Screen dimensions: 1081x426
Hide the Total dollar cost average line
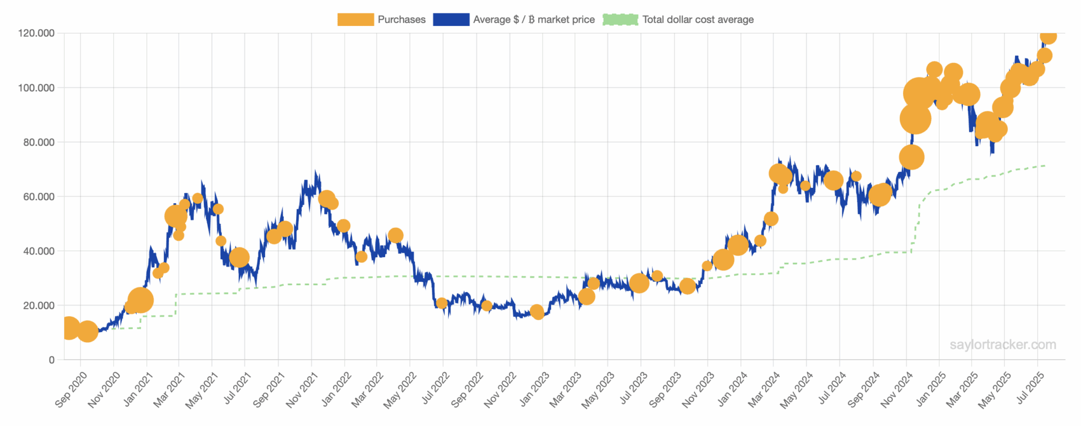[698, 20]
